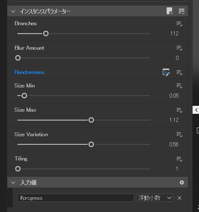Click the #progress input name field
The image size is (199, 212).
(x=76, y=198)
